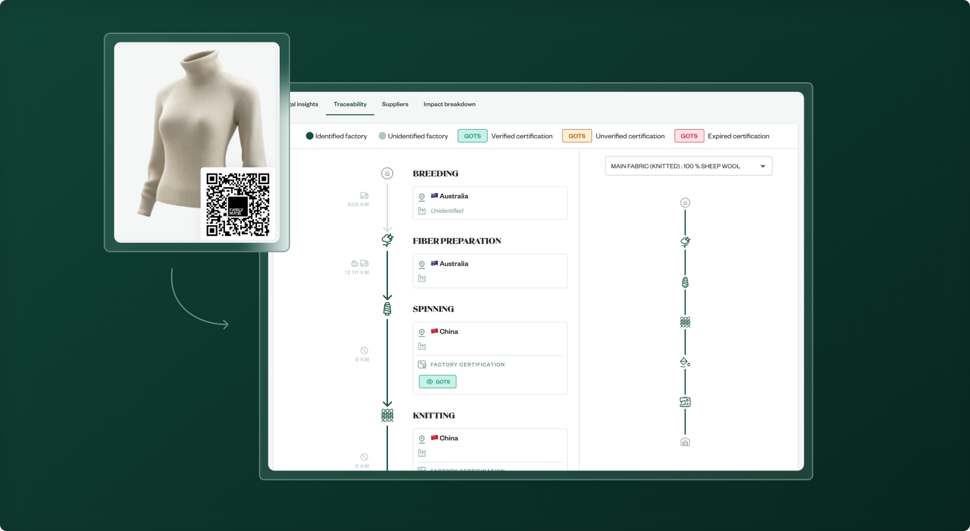Open the Impact breakdown tab
970x531 pixels.
point(449,104)
